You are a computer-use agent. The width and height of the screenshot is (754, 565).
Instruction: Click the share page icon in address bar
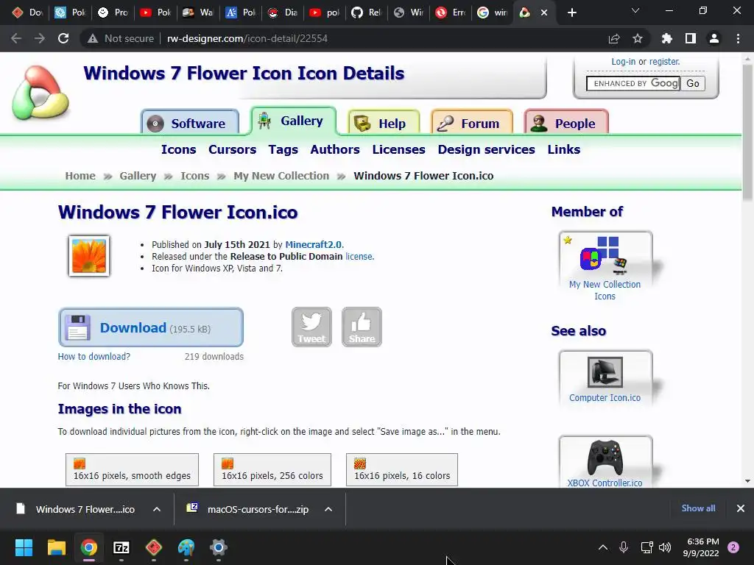click(x=614, y=38)
